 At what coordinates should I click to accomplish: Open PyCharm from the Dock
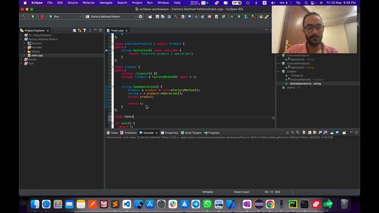293,204
